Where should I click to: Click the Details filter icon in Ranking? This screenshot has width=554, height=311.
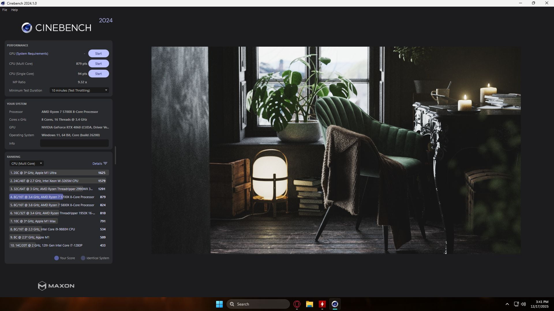point(105,164)
